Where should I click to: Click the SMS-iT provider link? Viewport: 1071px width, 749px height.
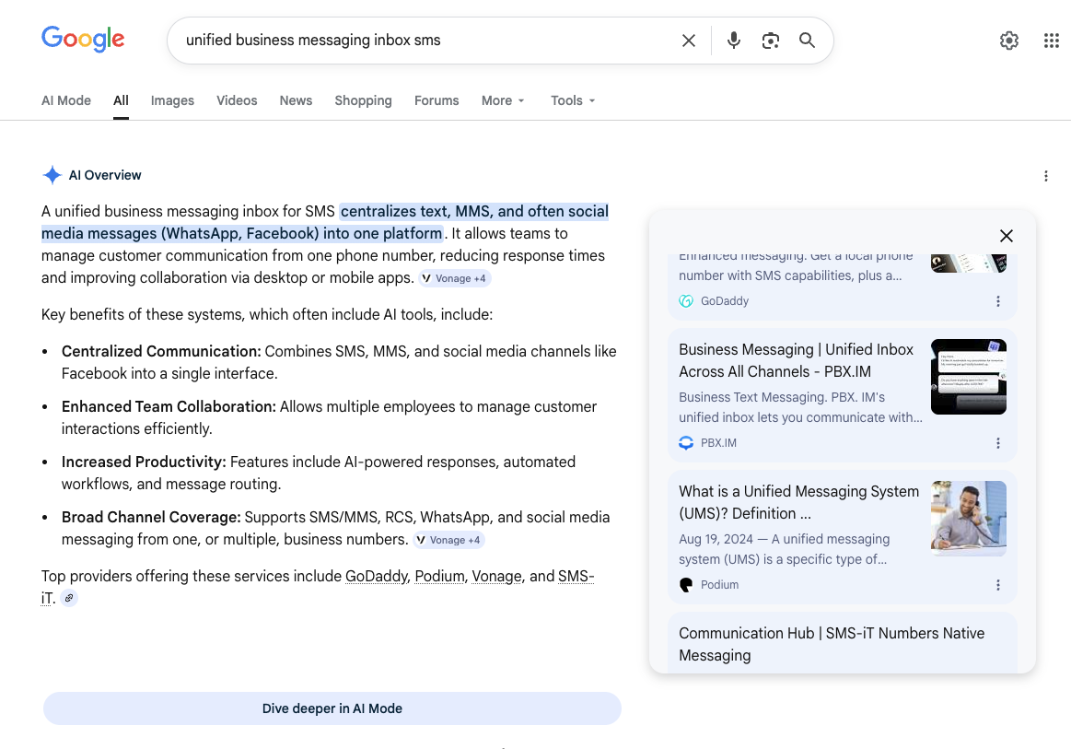tap(576, 576)
